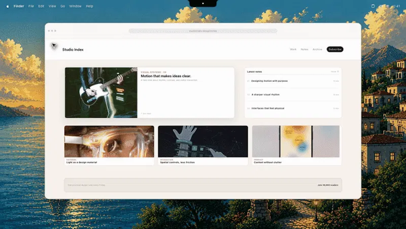The height and width of the screenshot is (229, 406).
Task: Open the Apple menu
Action: pyautogui.click(x=8, y=6)
